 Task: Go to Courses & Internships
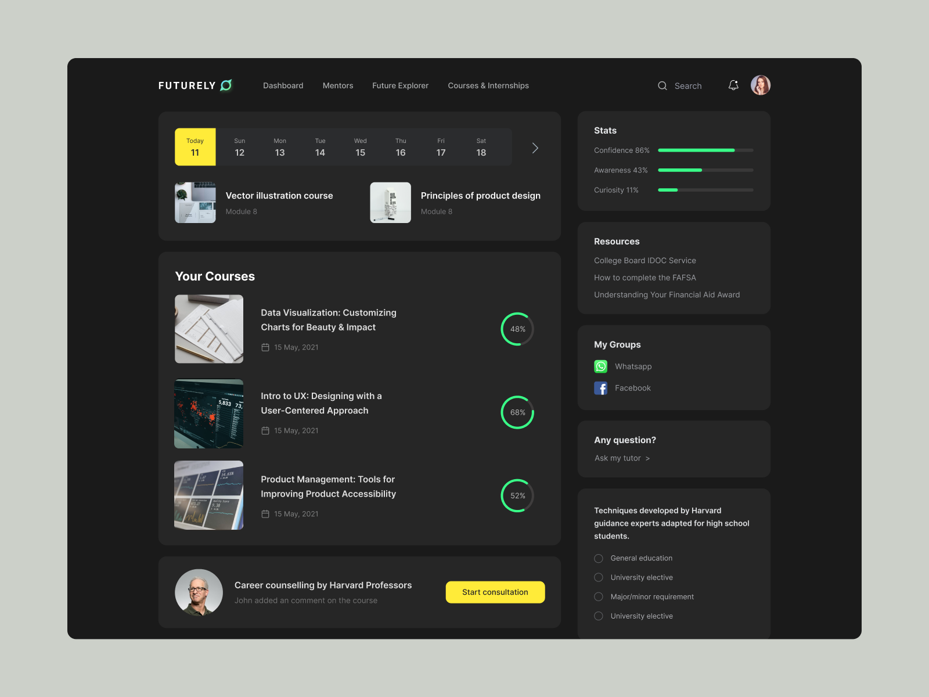tap(488, 85)
